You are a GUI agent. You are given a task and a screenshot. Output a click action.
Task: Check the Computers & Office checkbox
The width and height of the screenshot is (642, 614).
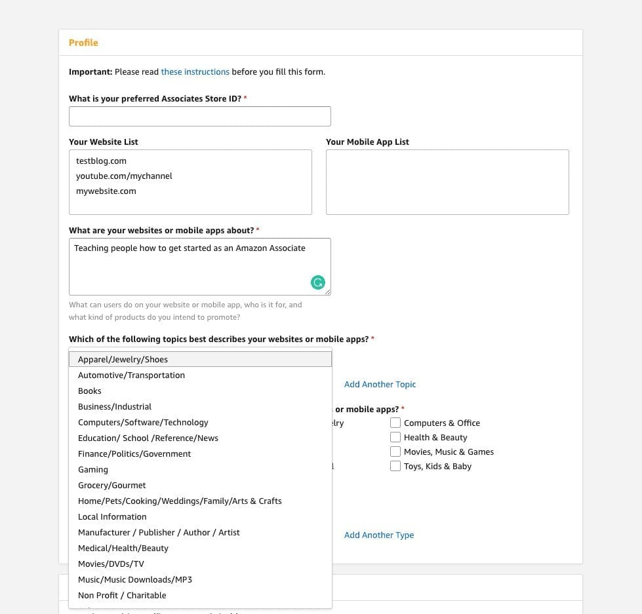tap(395, 423)
